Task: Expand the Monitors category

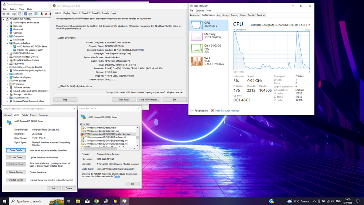Action: click(7, 74)
